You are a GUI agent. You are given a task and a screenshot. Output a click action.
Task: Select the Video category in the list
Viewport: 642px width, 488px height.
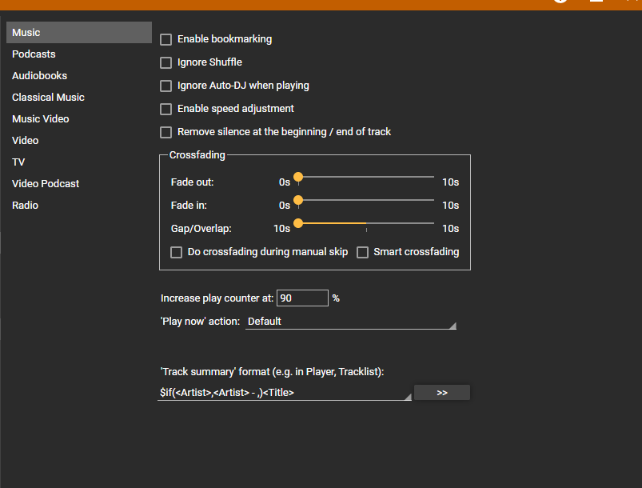(x=79, y=141)
